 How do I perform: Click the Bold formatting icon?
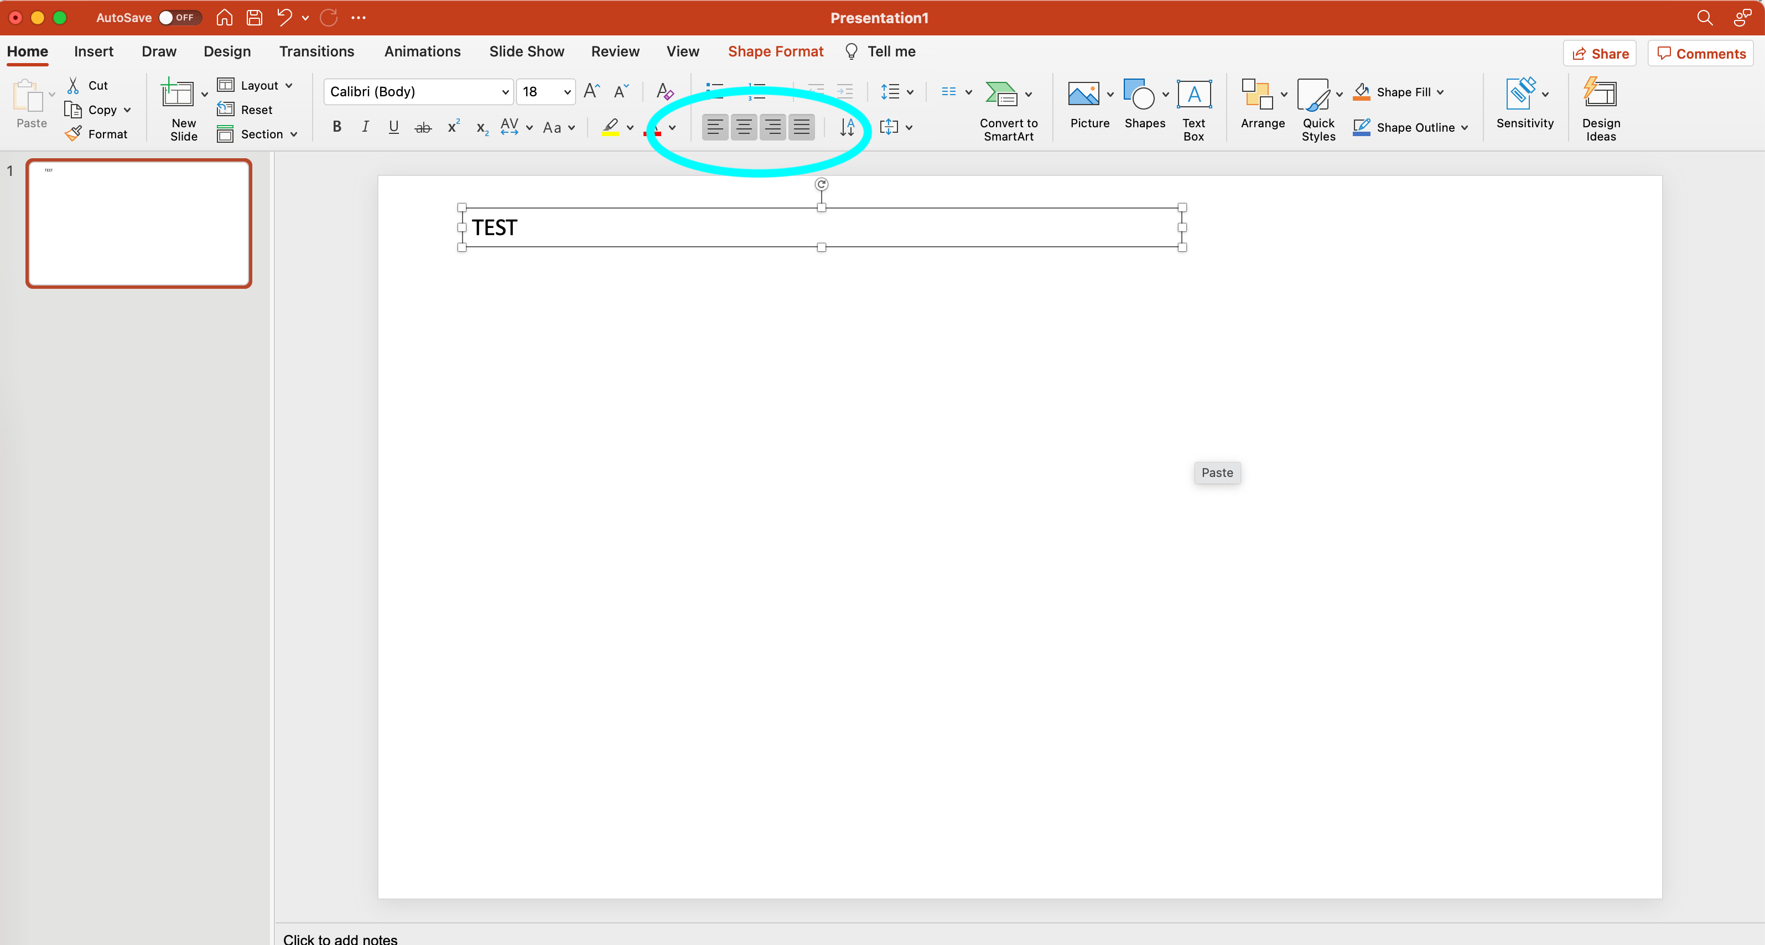pos(336,127)
